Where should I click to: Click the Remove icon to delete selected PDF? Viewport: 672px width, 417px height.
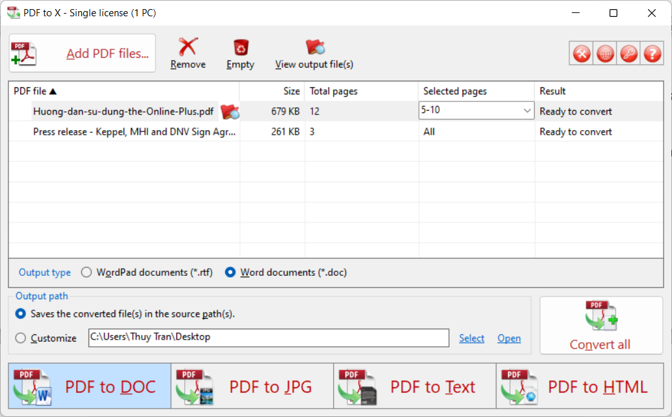(x=188, y=46)
